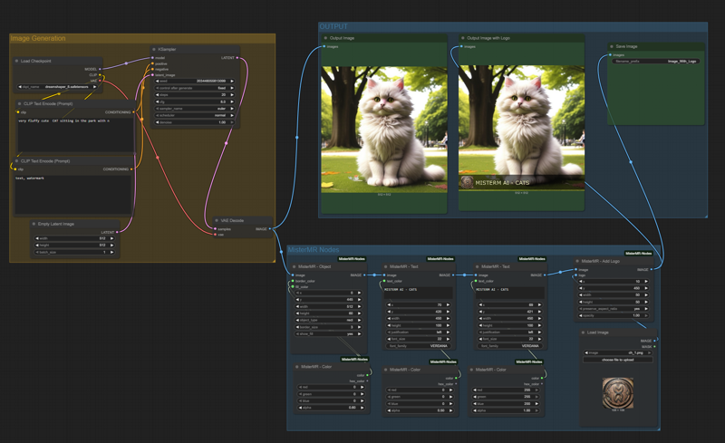Click the VAE Decode node's collapse dot
The width and height of the screenshot is (725, 443).
click(217, 220)
